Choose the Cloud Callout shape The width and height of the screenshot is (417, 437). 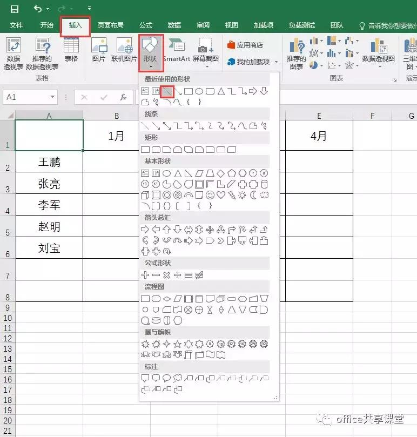[x=178, y=378]
